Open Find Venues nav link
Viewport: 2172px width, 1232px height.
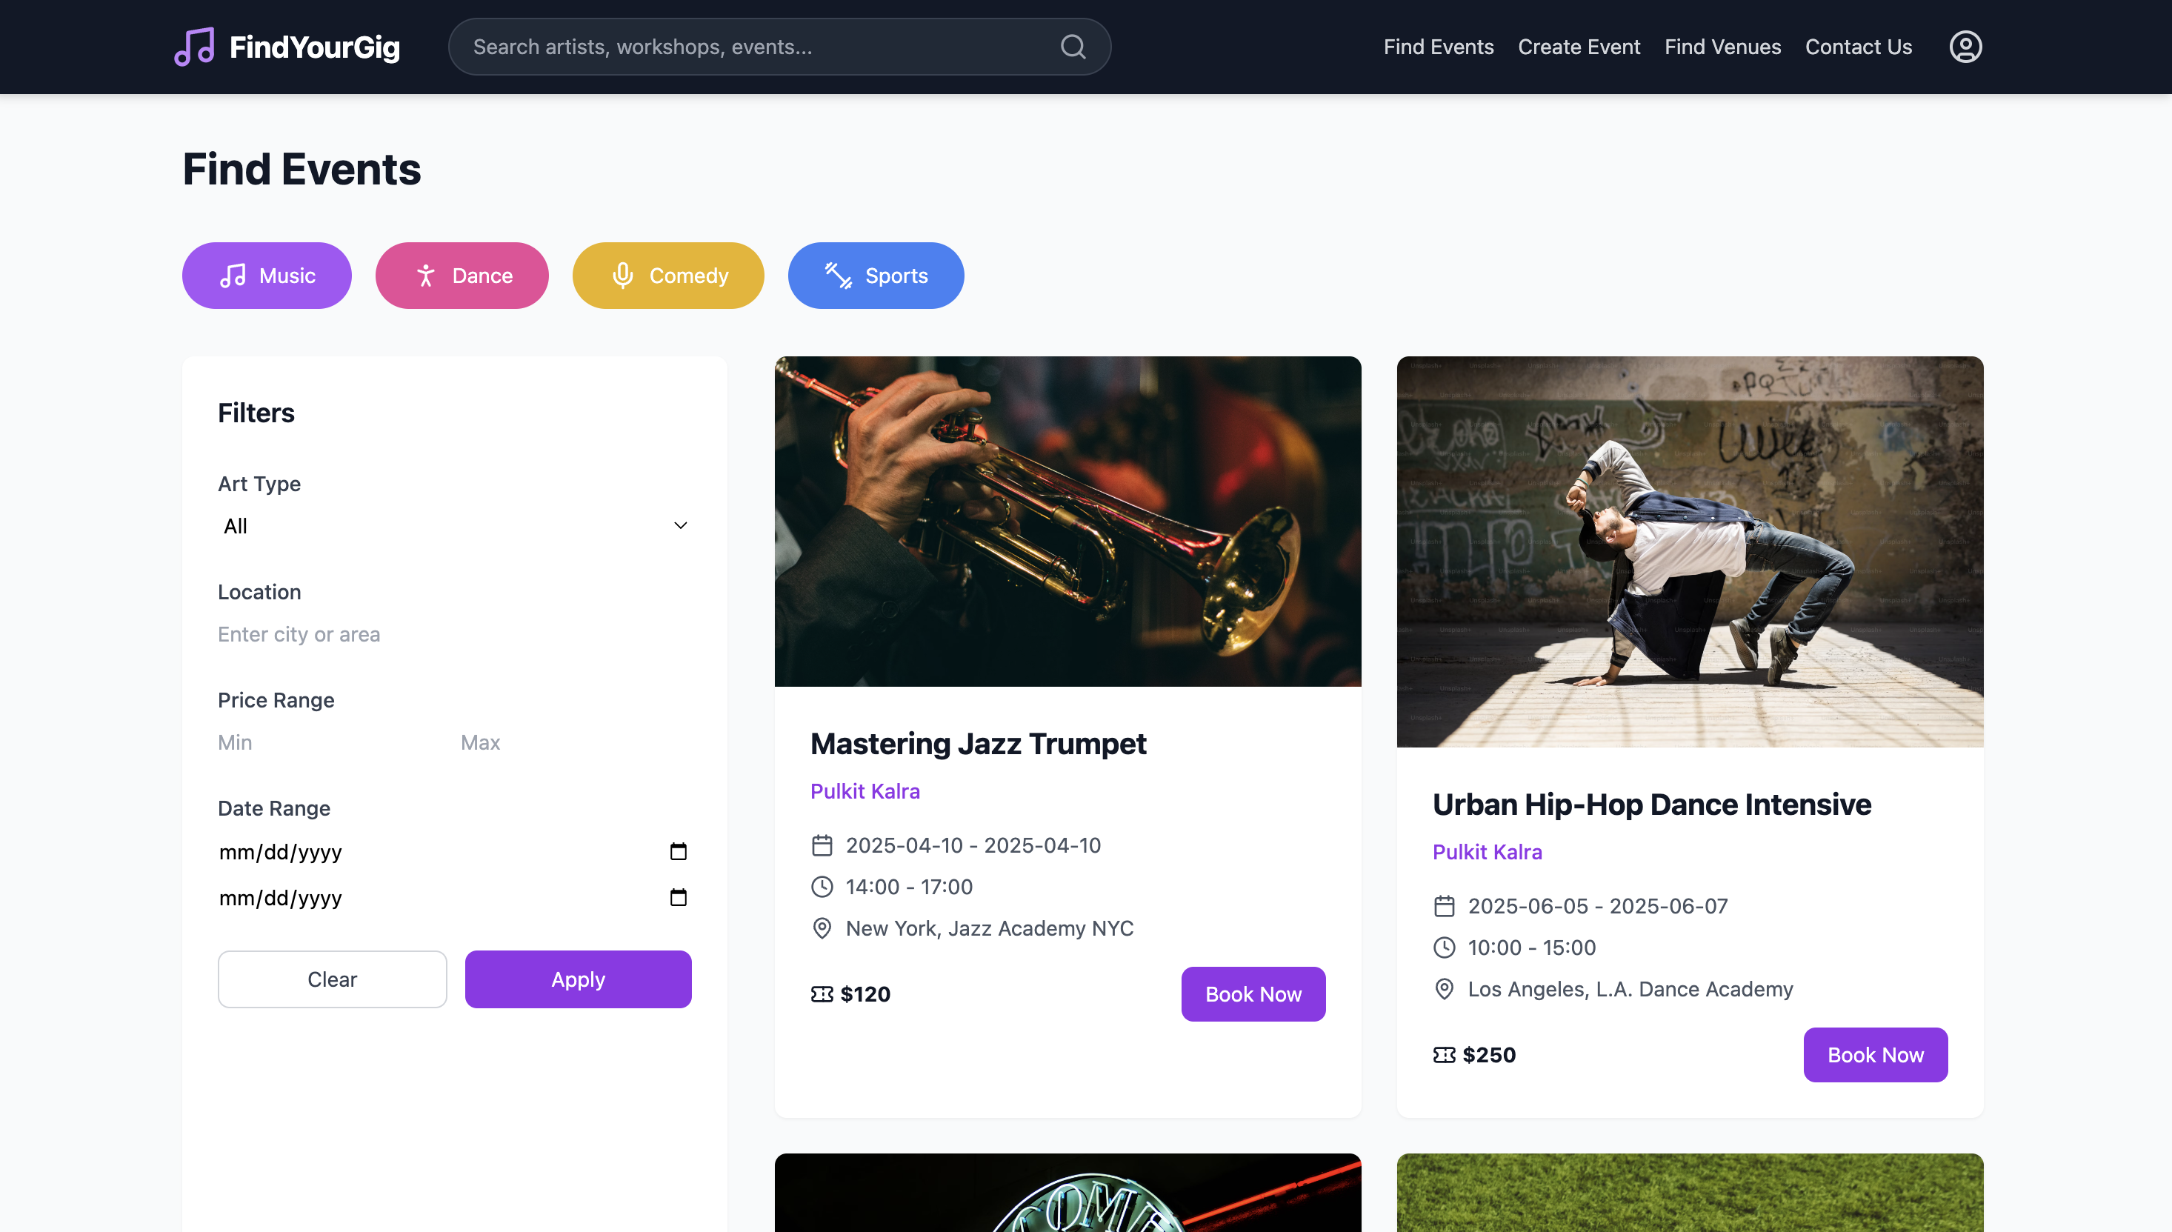1722,47
